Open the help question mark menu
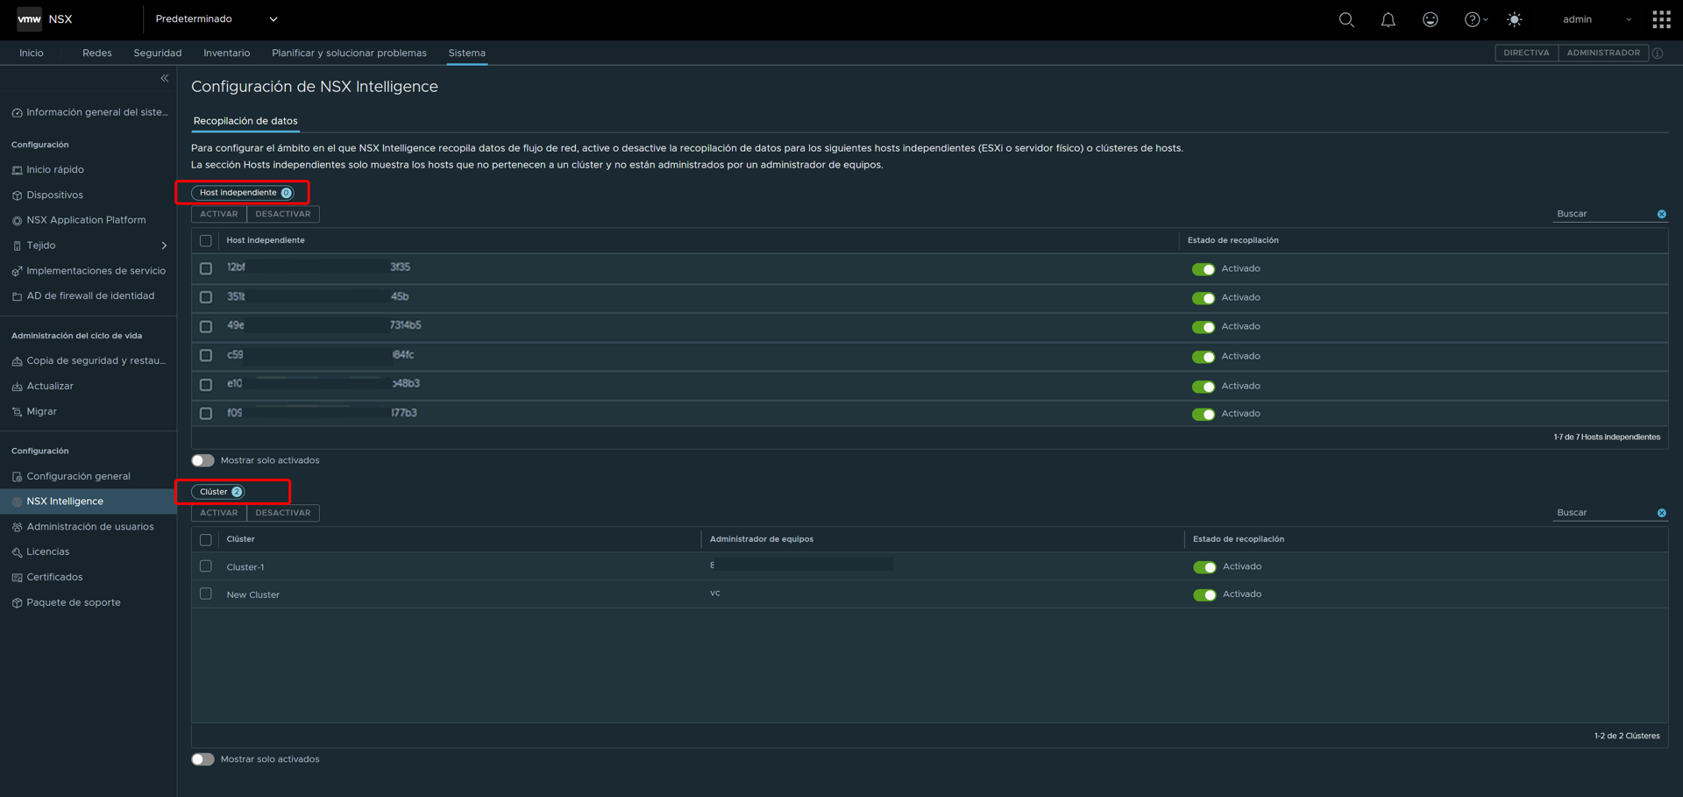This screenshot has height=797, width=1683. [1475, 19]
